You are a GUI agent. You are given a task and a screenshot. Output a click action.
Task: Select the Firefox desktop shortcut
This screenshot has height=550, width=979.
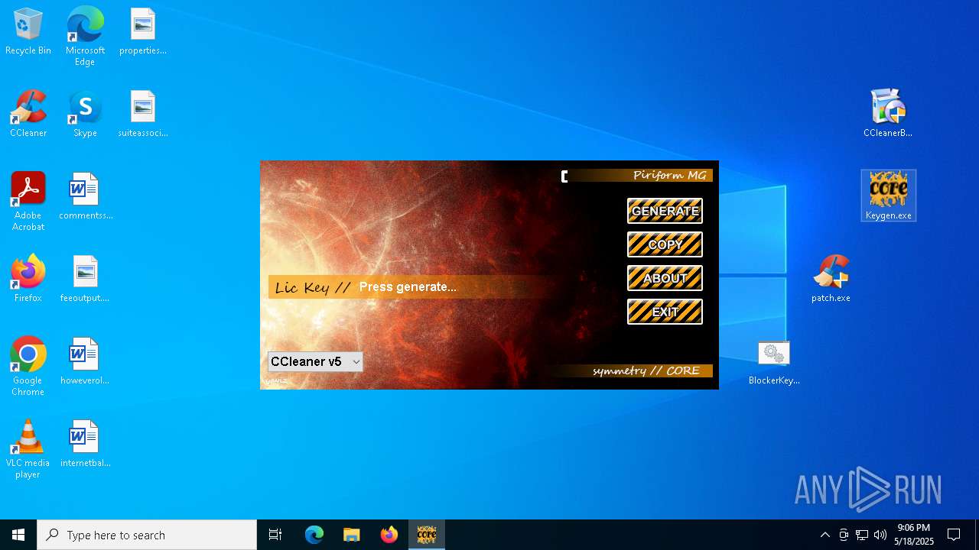[28, 280]
